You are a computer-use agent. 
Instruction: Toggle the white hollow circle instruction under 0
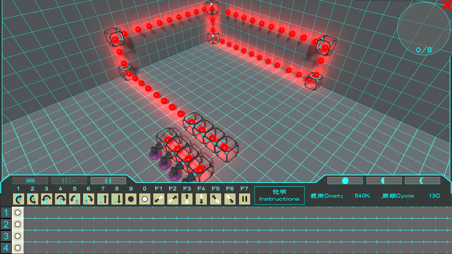[145, 199]
